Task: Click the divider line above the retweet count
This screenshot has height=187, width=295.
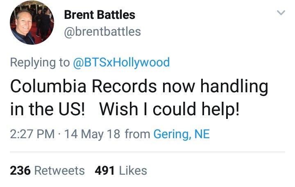Action: tap(147, 152)
